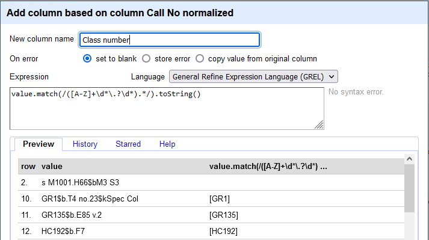Click the 'No syntax error.' status text
The height and width of the screenshot is (240, 429).
(356, 91)
